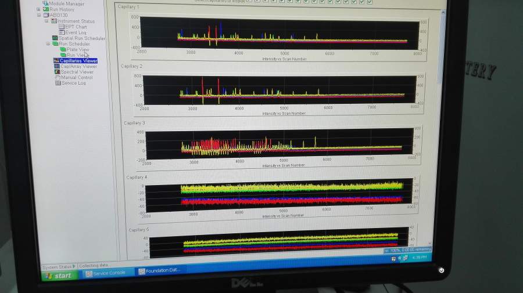The height and width of the screenshot is (293, 523).
Task: Click the Capillary 4 electropherogram plot
Action: click(279, 196)
